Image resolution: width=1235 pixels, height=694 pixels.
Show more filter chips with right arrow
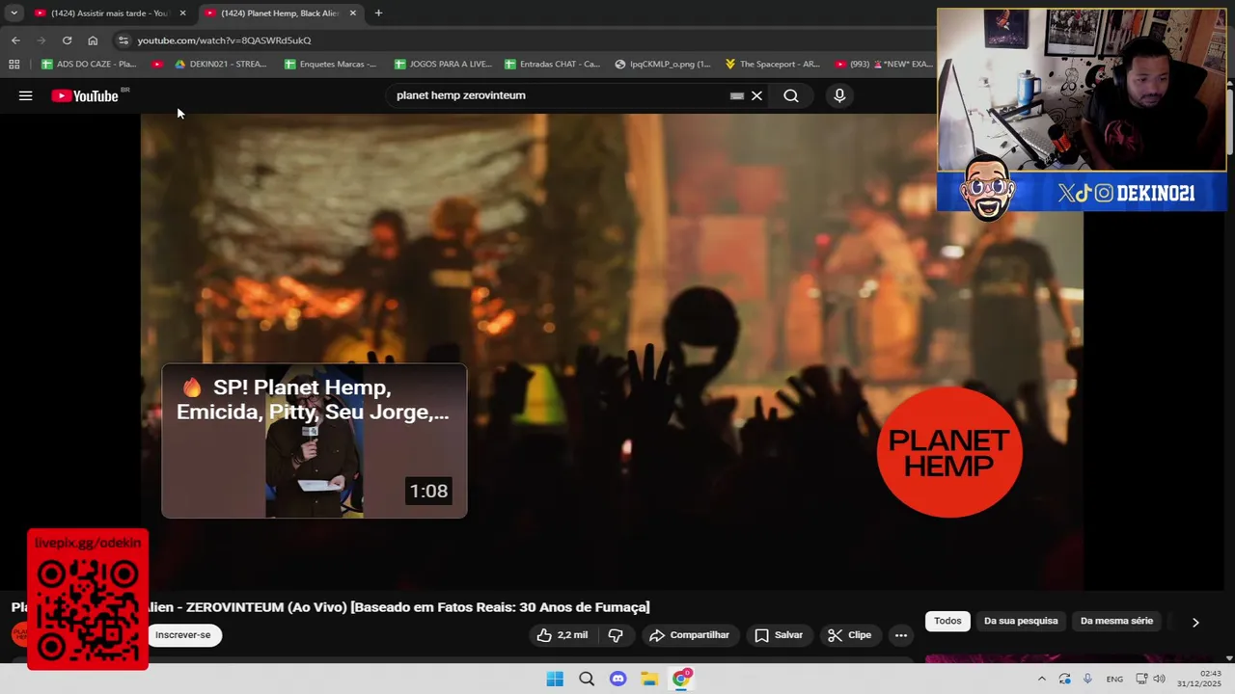1195,622
